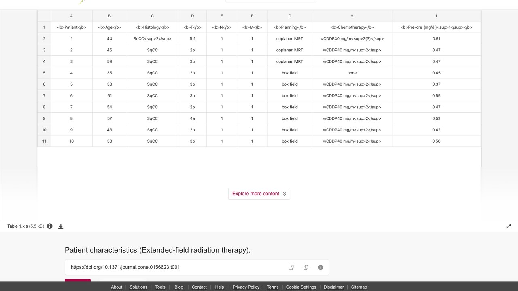This screenshot has width=518, height=291.
Task: Open fullscreen view of the table
Action: tap(509, 226)
